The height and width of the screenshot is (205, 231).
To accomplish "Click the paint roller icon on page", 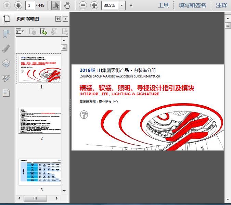I will [x=84, y=114].
